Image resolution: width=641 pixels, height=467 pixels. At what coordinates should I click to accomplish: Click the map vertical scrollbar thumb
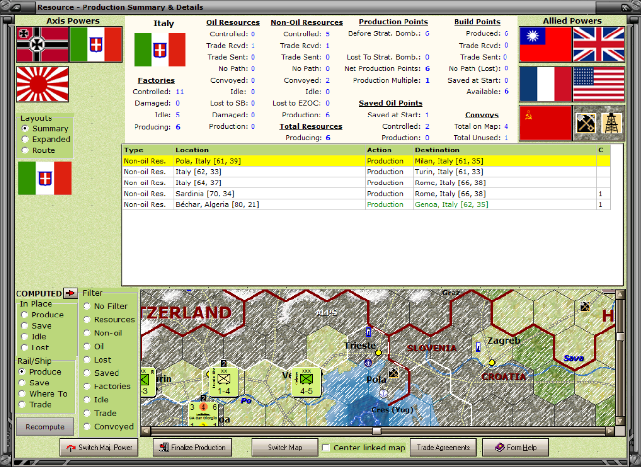coord(620,337)
